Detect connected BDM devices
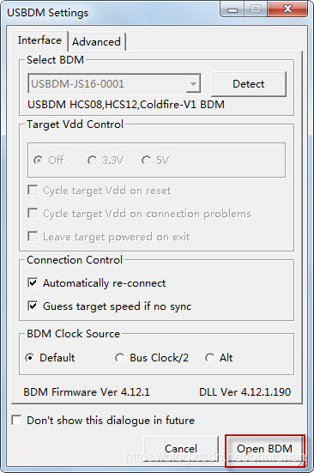The width and height of the screenshot is (314, 473). pos(249,84)
